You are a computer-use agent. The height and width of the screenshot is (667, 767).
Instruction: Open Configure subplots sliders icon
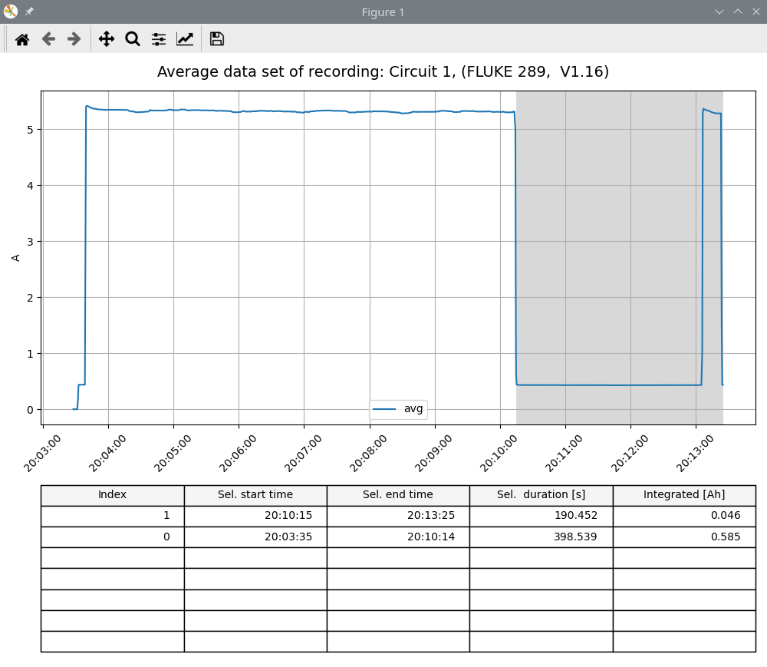point(159,39)
